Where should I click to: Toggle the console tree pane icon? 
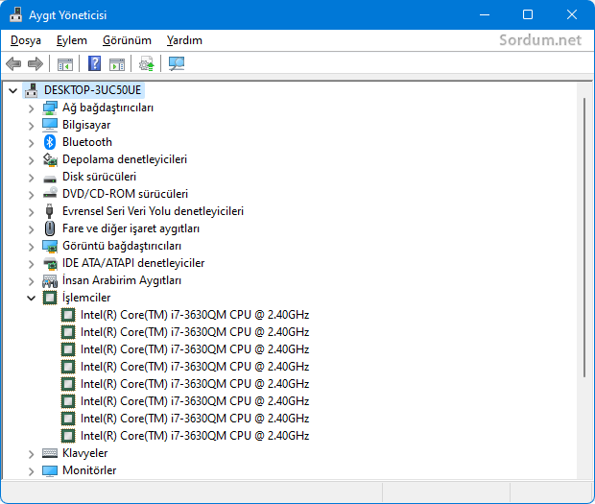click(x=65, y=63)
